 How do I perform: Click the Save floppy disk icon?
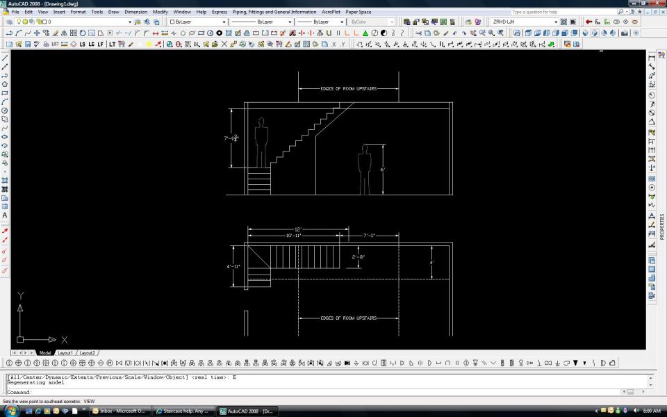click(x=28, y=44)
